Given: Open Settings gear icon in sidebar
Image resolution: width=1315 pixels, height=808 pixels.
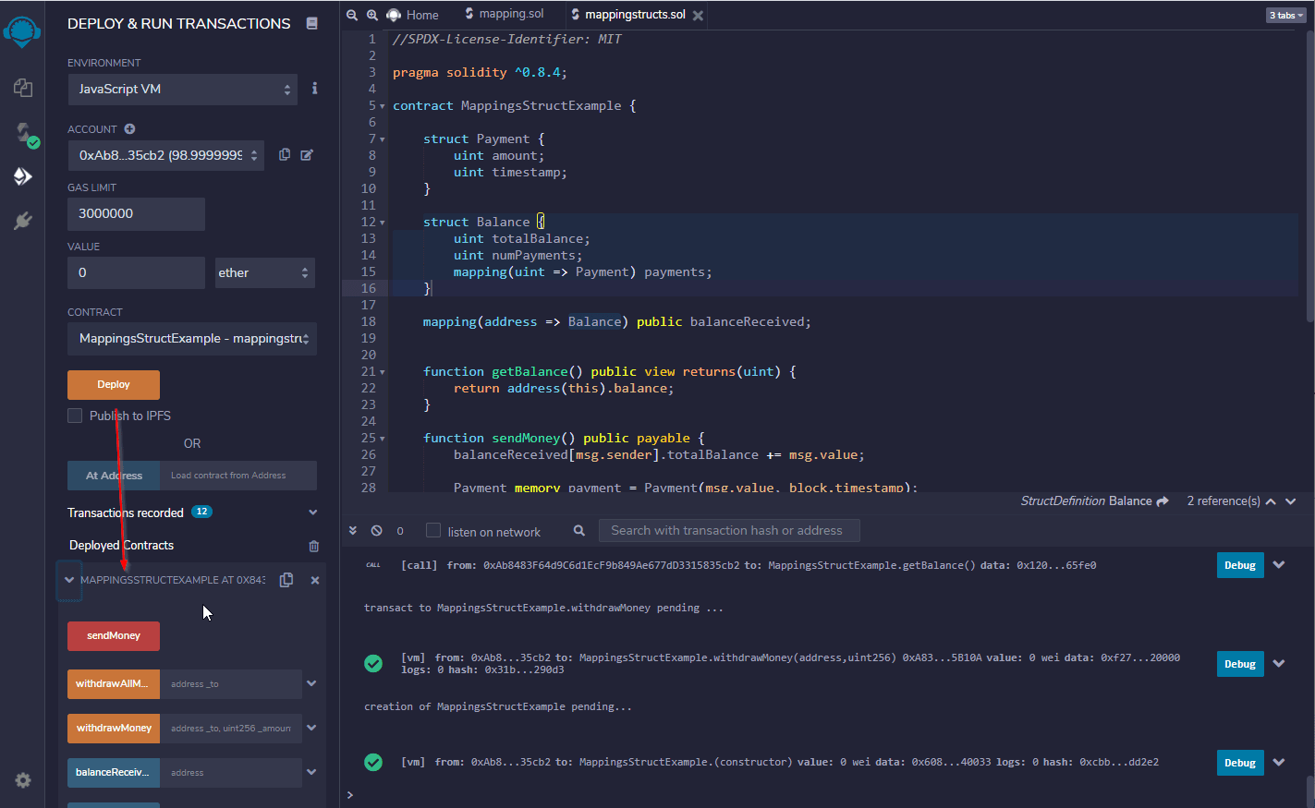Looking at the screenshot, I should 23,780.
